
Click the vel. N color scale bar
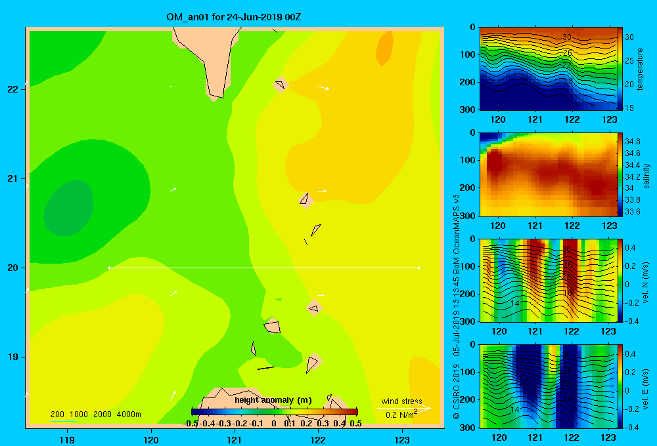(620, 280)
